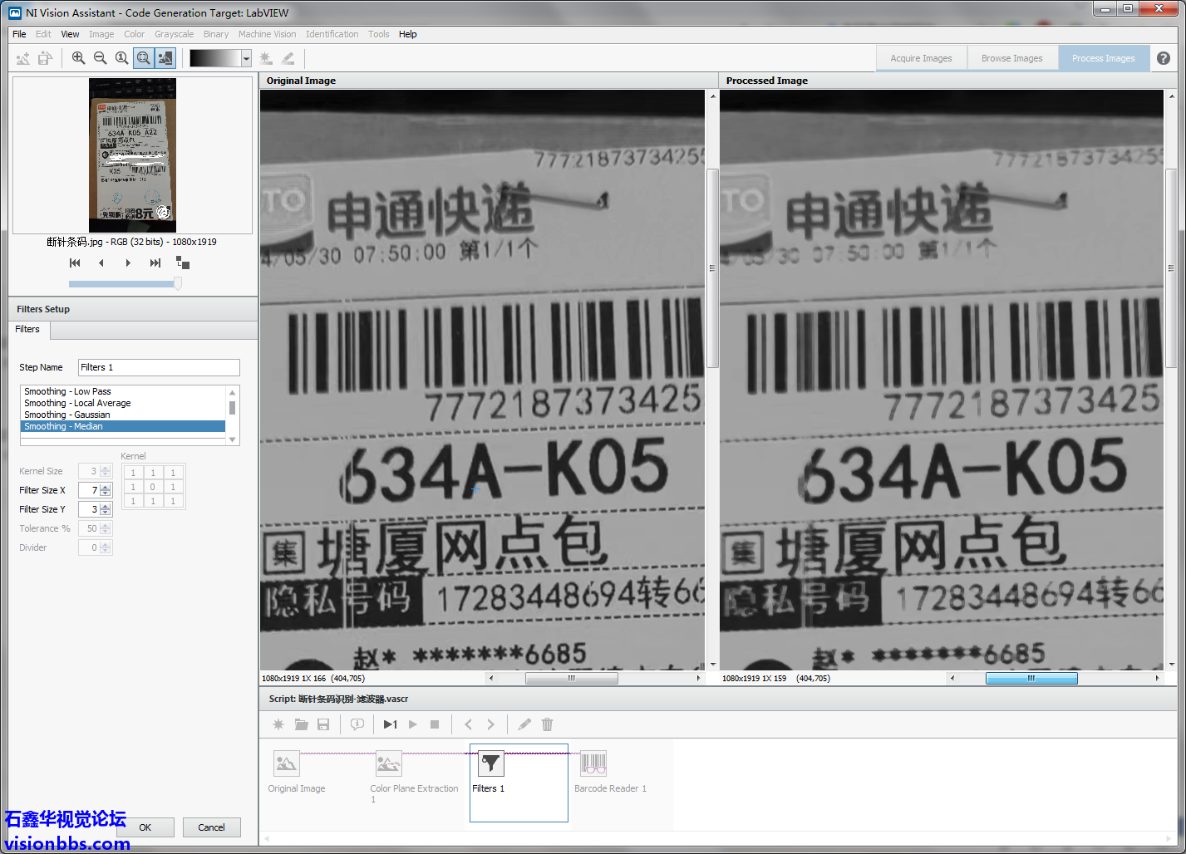Click the next step chevron icon
The height and width of the screenshot is (854, 1186).
(x=490, y=724)
